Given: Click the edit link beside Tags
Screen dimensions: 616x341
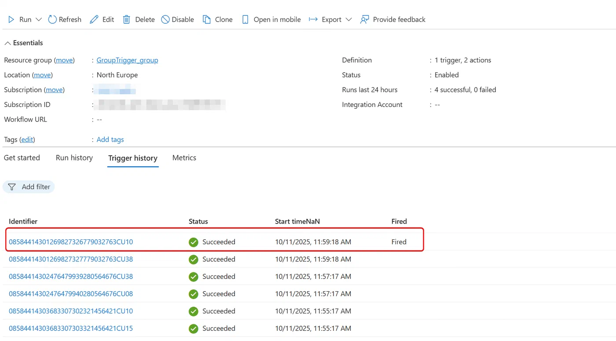Looking at the screenshot, I should coord(27,139).
